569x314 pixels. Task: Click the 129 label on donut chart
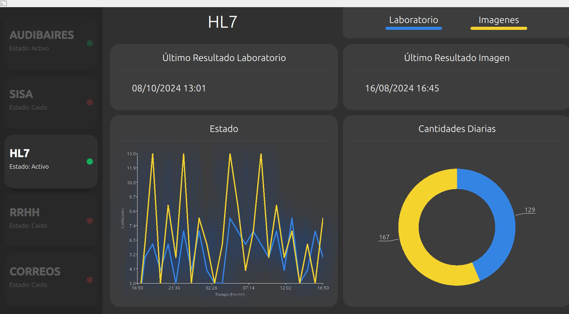(x=530, y=210)
